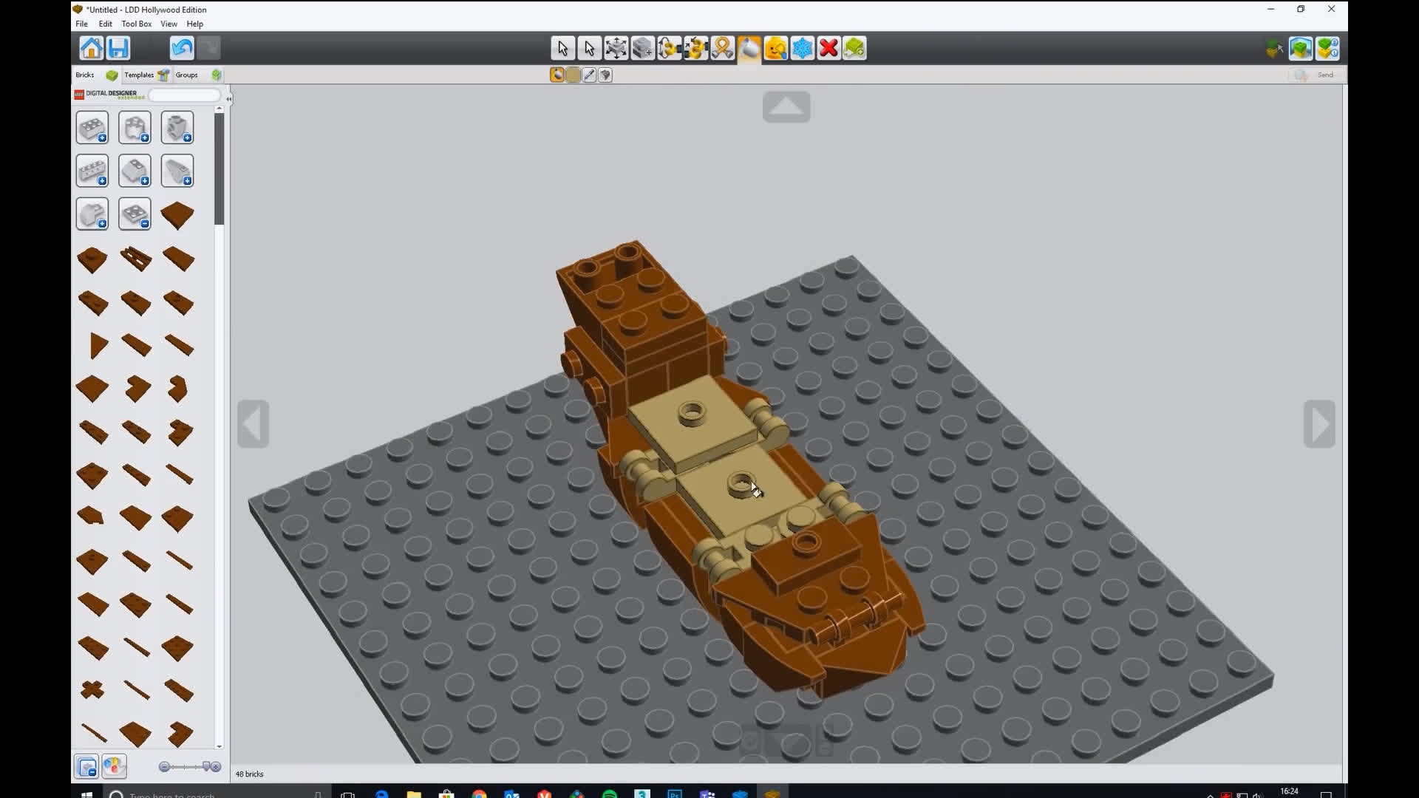The height and width of the screenshot is (798, 1419).
Task: Choose the Hide tool minifig head icon
Action: pyautogui.click(x=775, y=49)
